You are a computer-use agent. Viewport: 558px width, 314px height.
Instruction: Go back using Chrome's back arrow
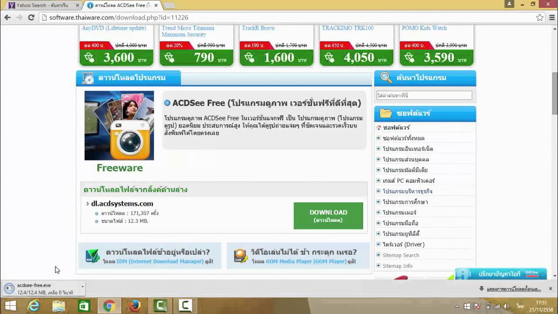pos(7,17)
